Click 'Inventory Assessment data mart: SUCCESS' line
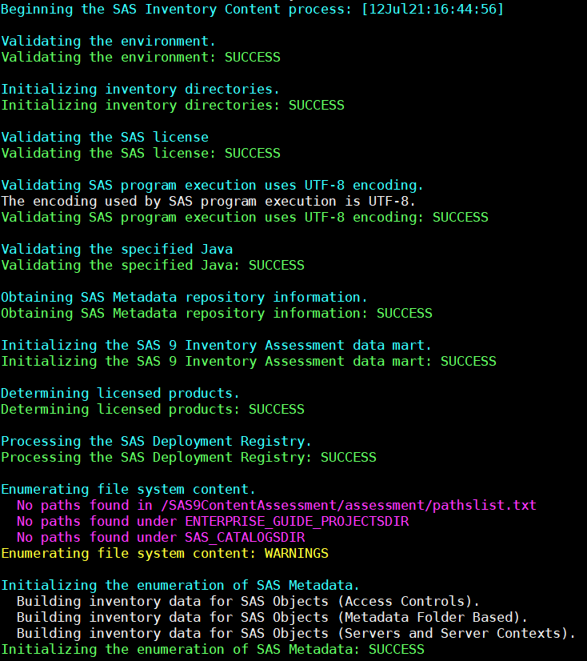 point(249,362)
